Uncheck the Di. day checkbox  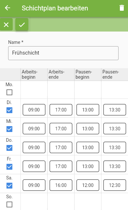click(x=9, y=110)
